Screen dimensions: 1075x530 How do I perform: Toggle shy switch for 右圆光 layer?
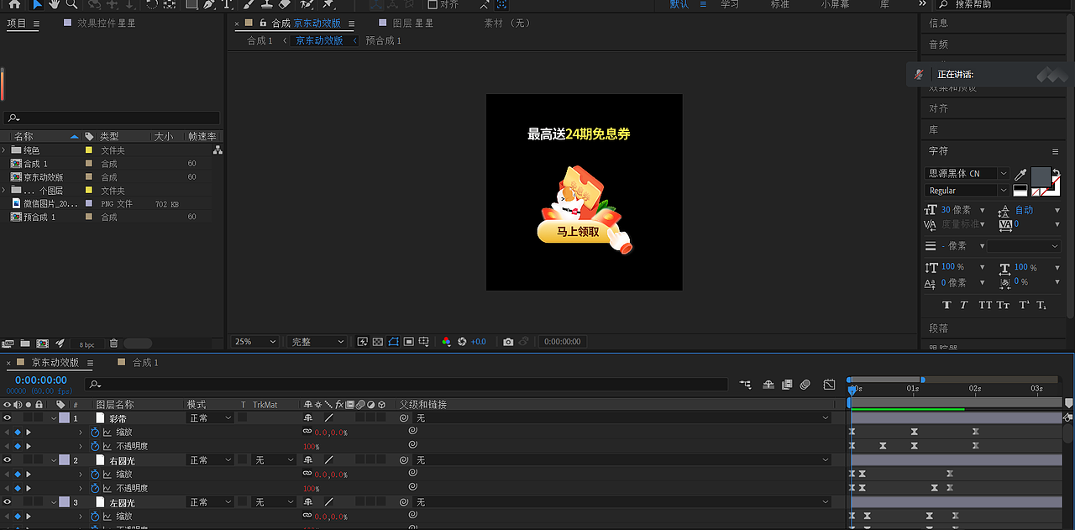(x=307, y=460)
